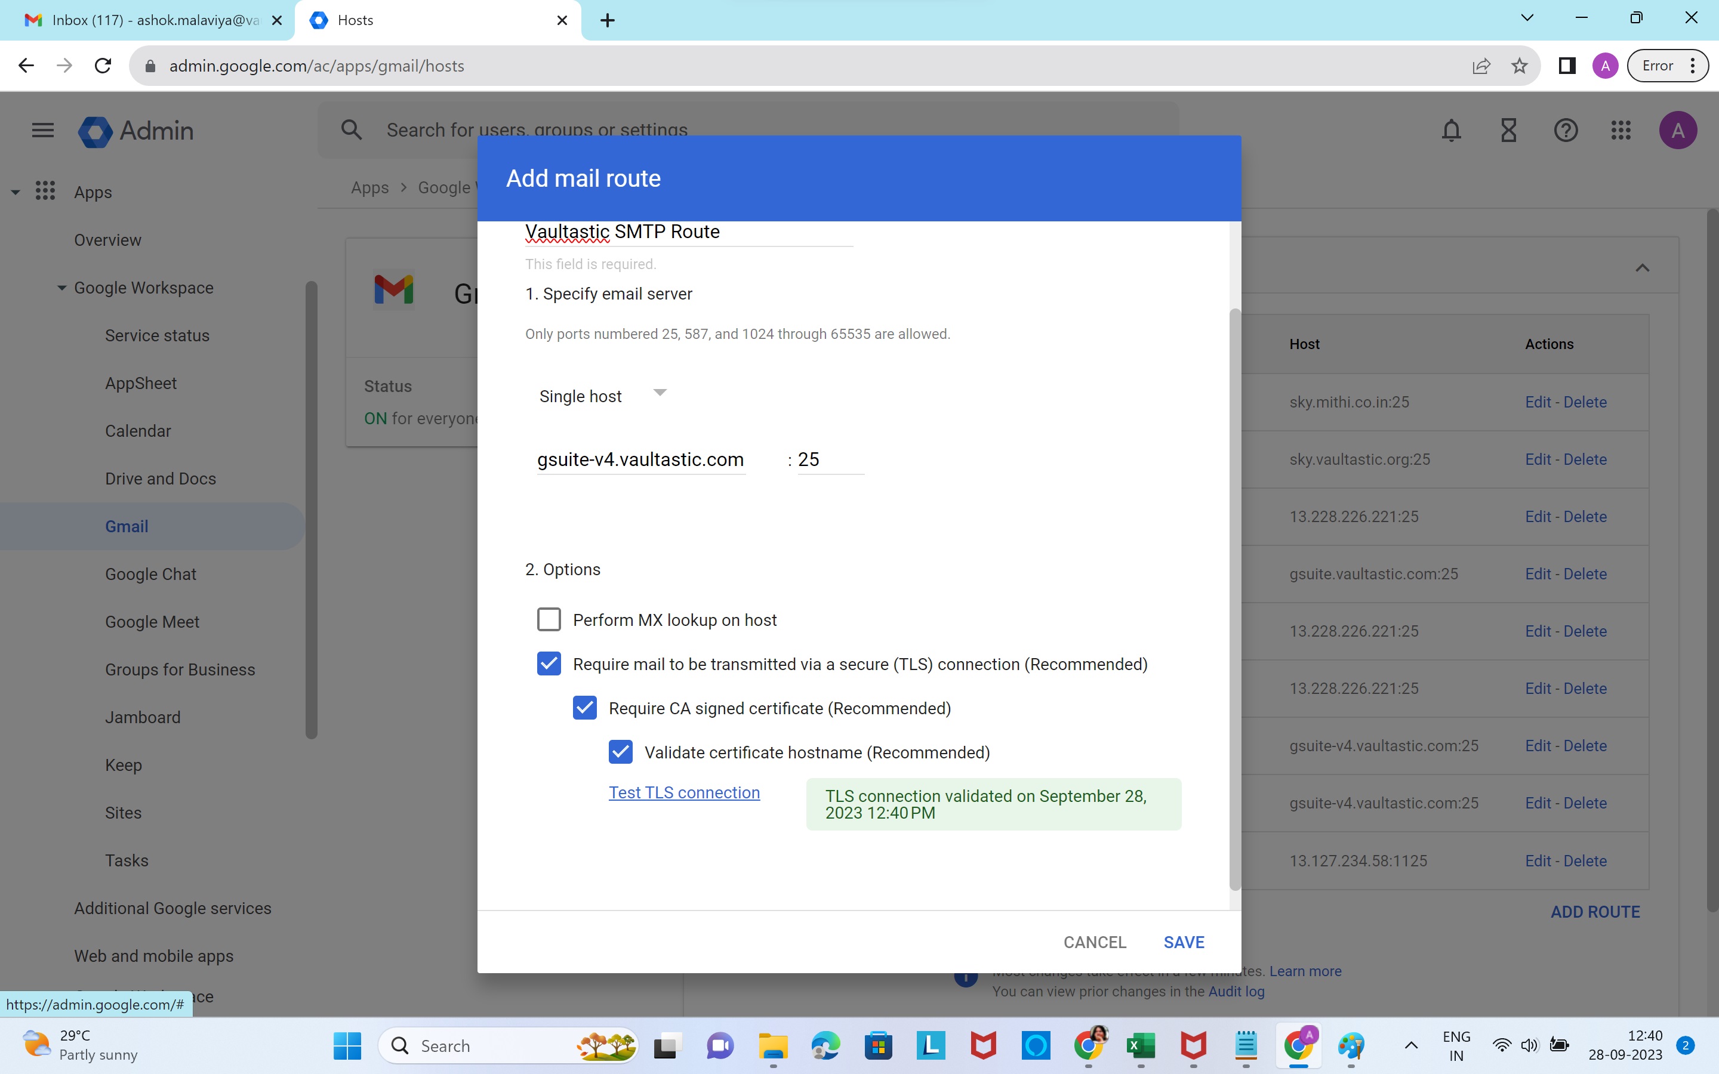The image size is (1719, 1074).
Task: Enable Perform MX lookup on host
Action: pos(549,619)
